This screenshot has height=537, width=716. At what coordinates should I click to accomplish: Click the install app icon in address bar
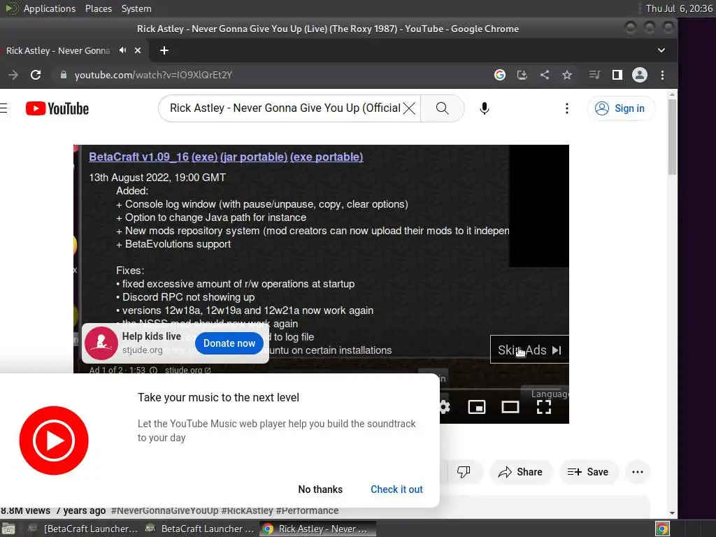pos(522,75)
